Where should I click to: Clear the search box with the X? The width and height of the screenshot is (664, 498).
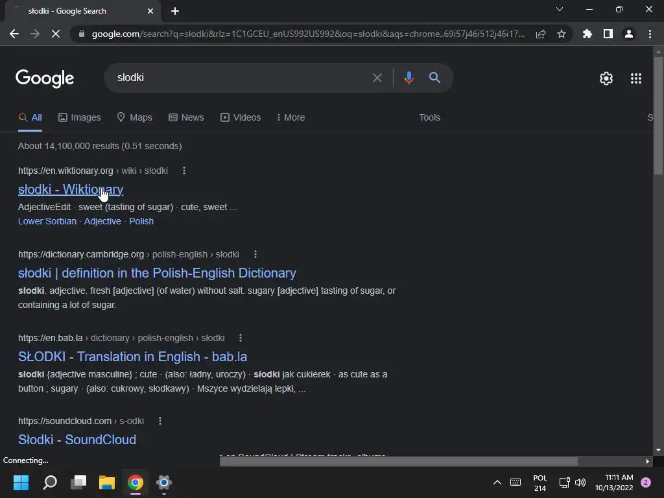tap(377, 78)
